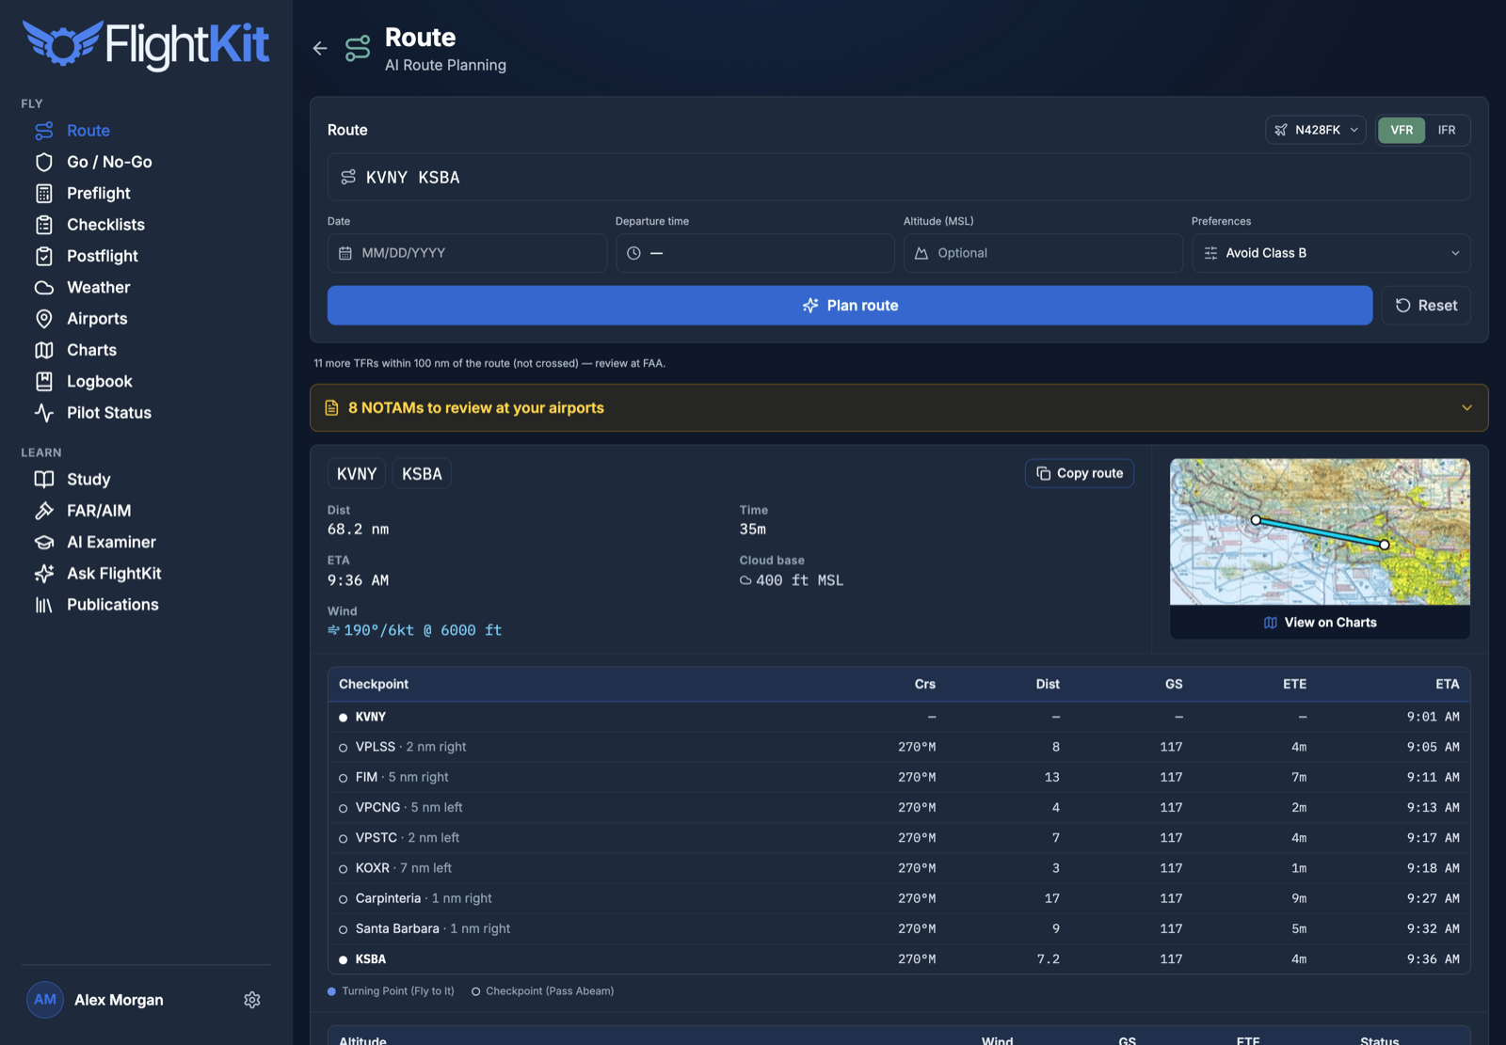Viewport: 1506px width, 1045px height.
Task: Open Pilot Status page
Action: click(109, 413)
